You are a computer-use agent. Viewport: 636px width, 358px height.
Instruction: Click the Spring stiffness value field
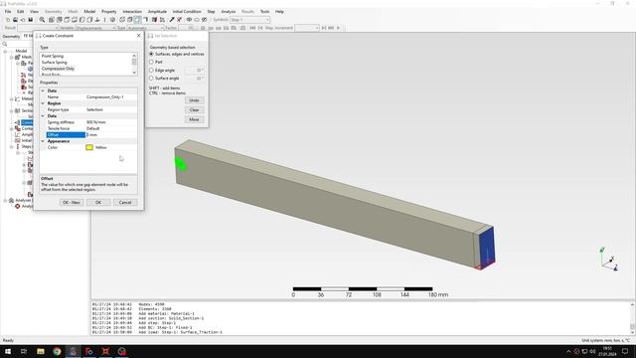[x=111, y=122]
